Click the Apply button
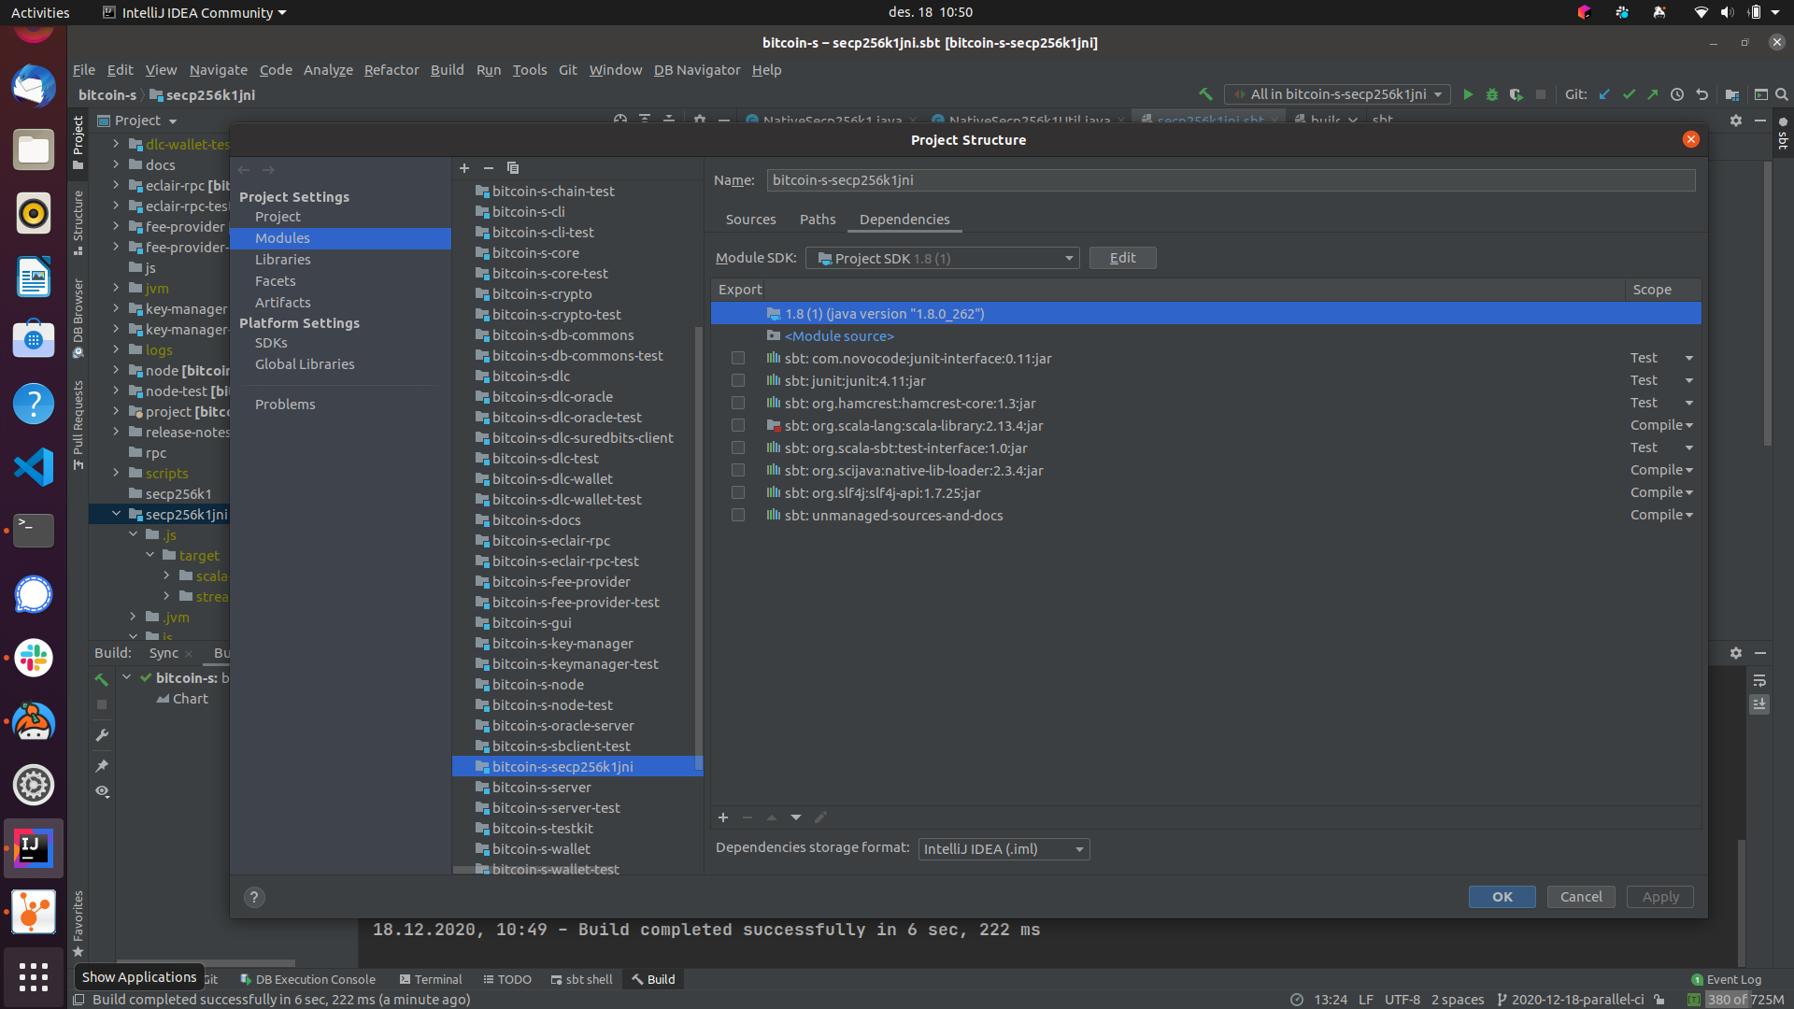Viewport: 1794px width, 1009px height. (x=1659, y=897)
